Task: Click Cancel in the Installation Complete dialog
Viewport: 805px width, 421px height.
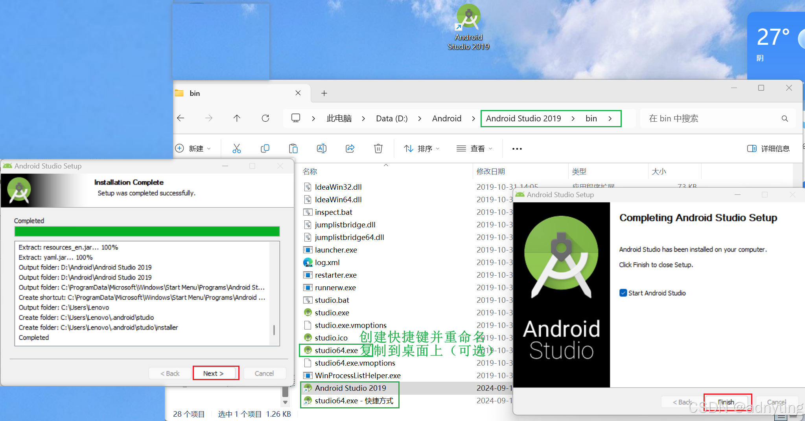Action: tap(264, 373)
